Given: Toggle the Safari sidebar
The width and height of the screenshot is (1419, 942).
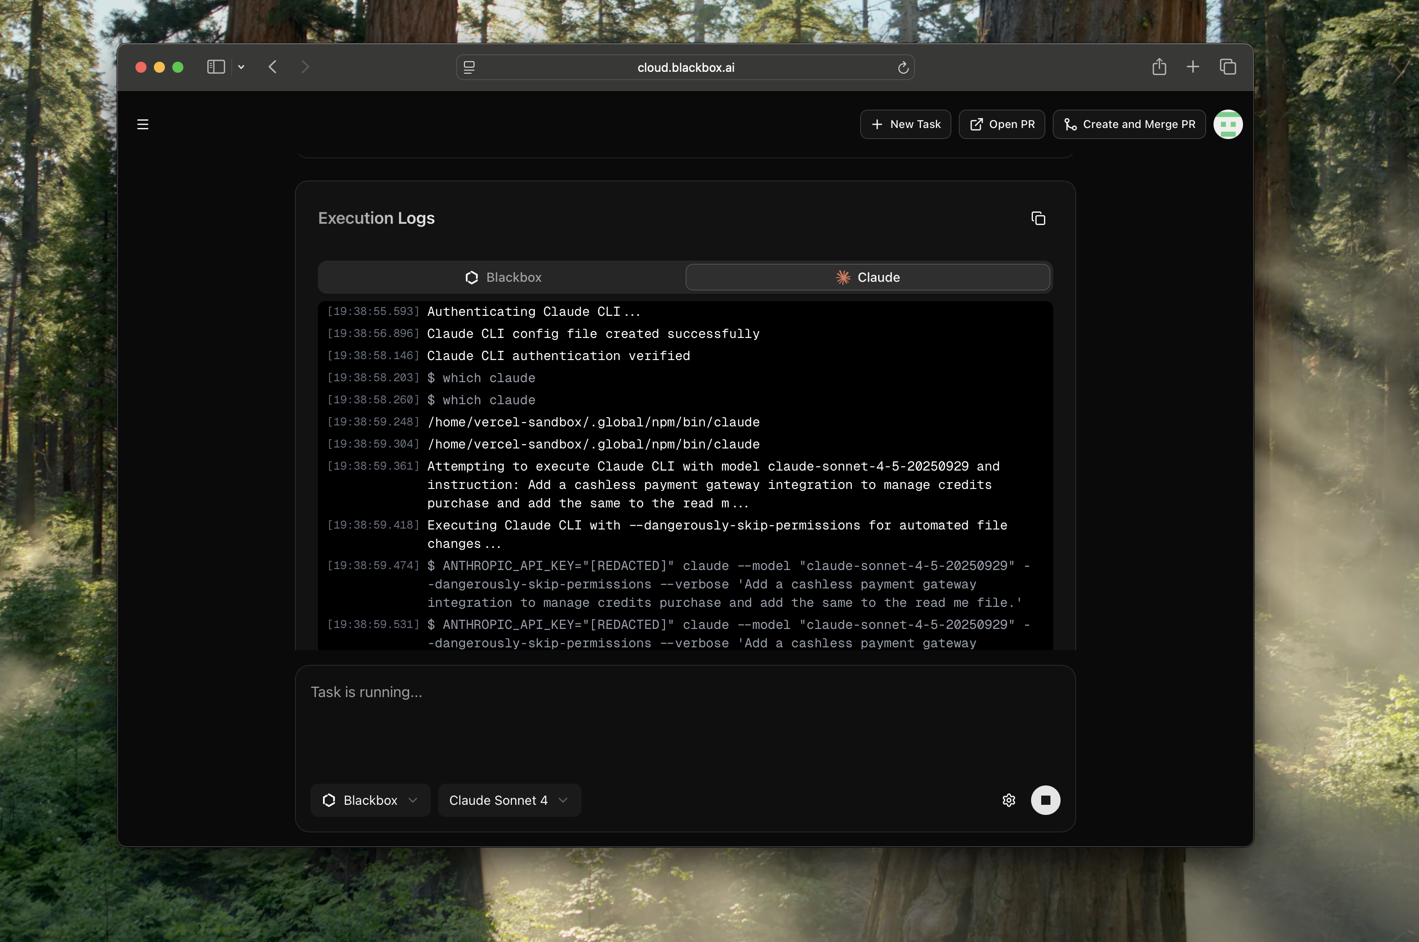Looking at the screenshot, I should 216,67.
